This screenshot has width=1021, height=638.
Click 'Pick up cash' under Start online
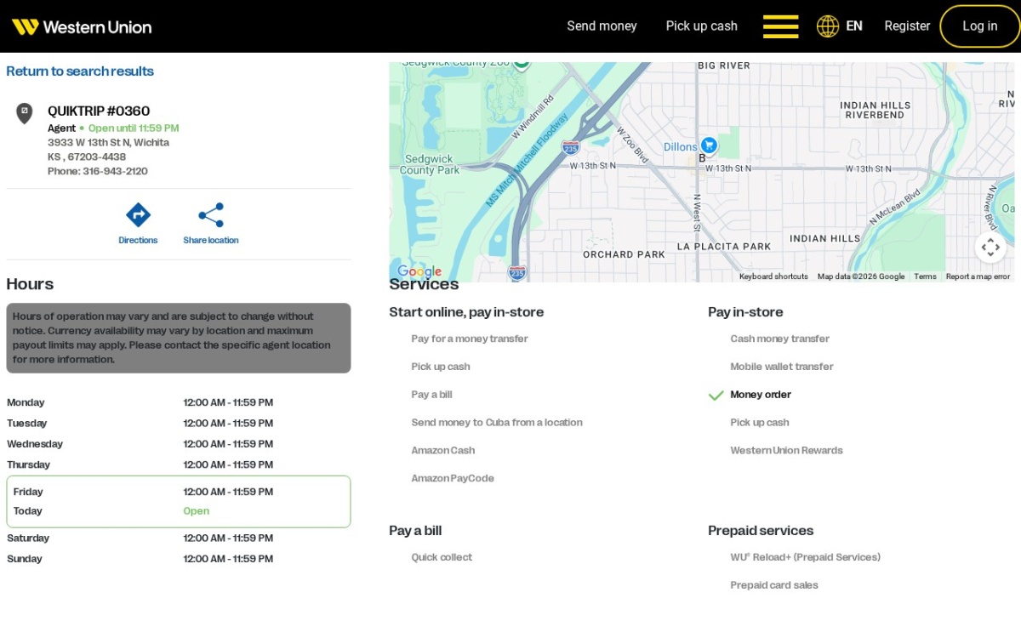[441, 367]
